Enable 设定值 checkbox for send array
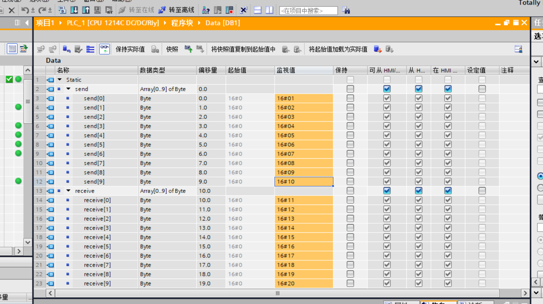Screen dimensions: 543x304 coord(482,89)
